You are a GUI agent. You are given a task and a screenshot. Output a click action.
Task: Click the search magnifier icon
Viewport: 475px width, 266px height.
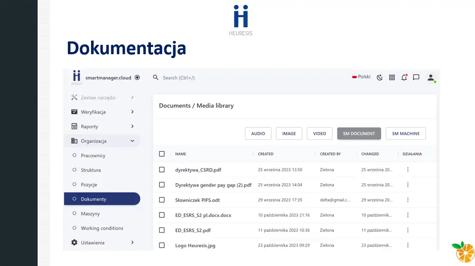[156, 77]
